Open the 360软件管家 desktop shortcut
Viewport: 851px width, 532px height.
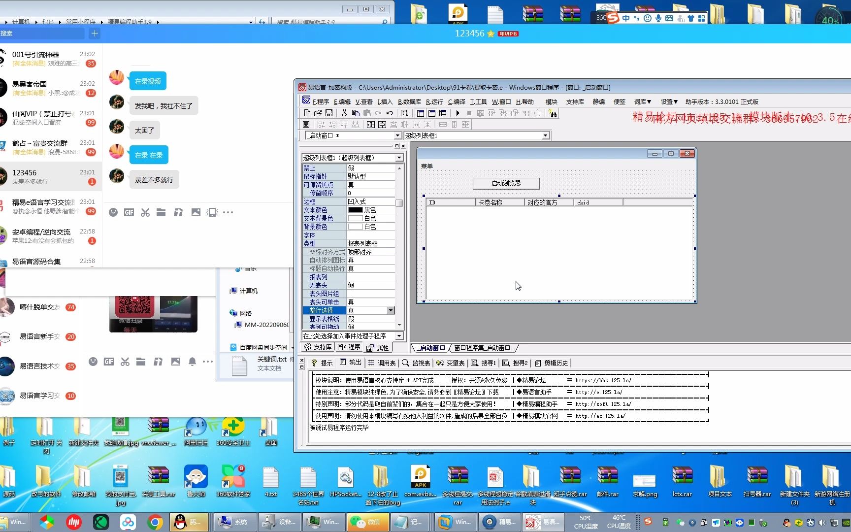(233, 481)
